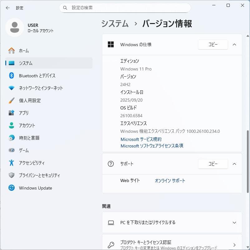Open アクセシビリティ settings
The width and height of the screenshot is (250, 250).
pyautogui.click(x=12, y=163)
